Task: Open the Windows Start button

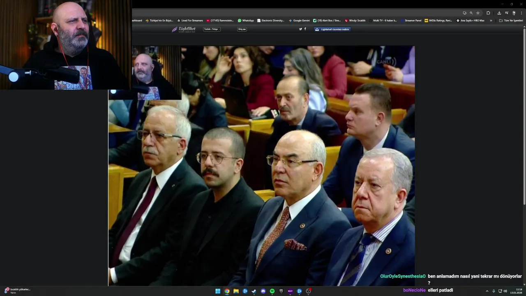Action: click(218, 291)
